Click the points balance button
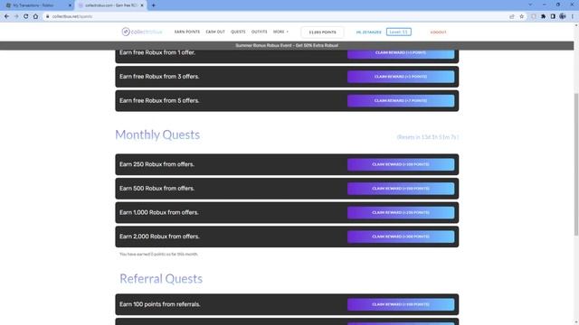The height and width of the screenshot is (325, 579). tap(322, 32)
